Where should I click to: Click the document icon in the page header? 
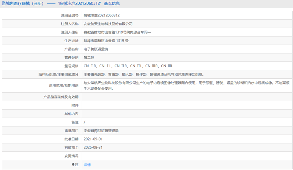(3, 3)
